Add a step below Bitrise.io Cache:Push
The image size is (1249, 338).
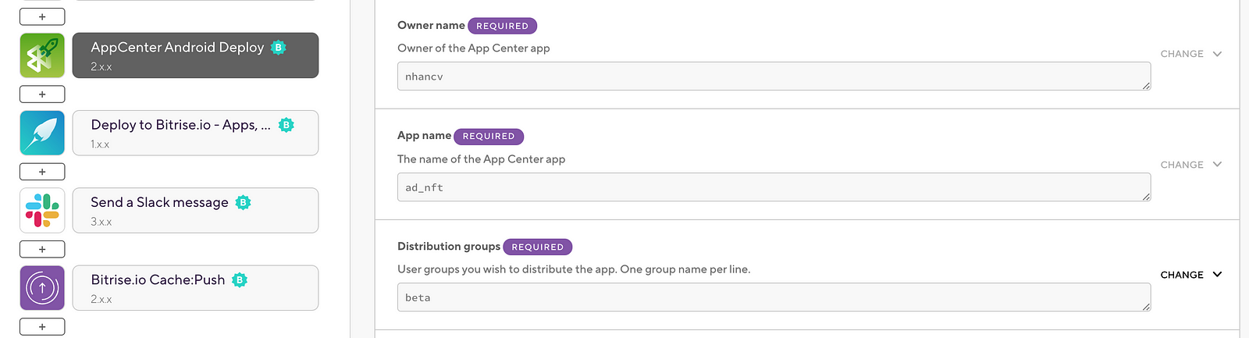point(42,326)
